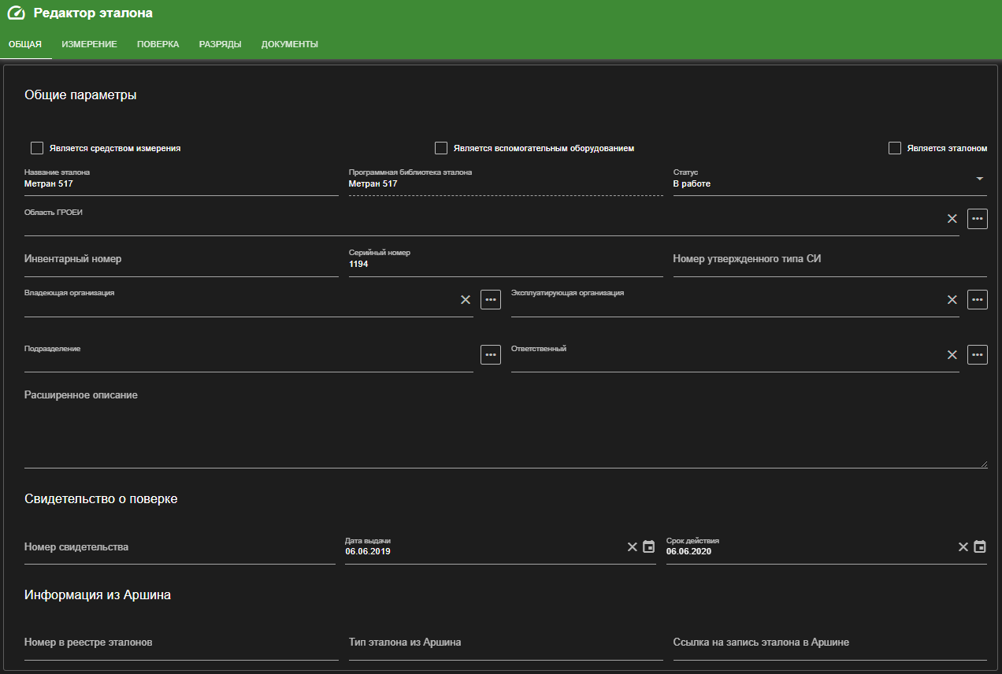Open Область ГРОЕИ selection dialog (three dots)
The width and height of the screenshot is (1002, 674).
[978, 219]
